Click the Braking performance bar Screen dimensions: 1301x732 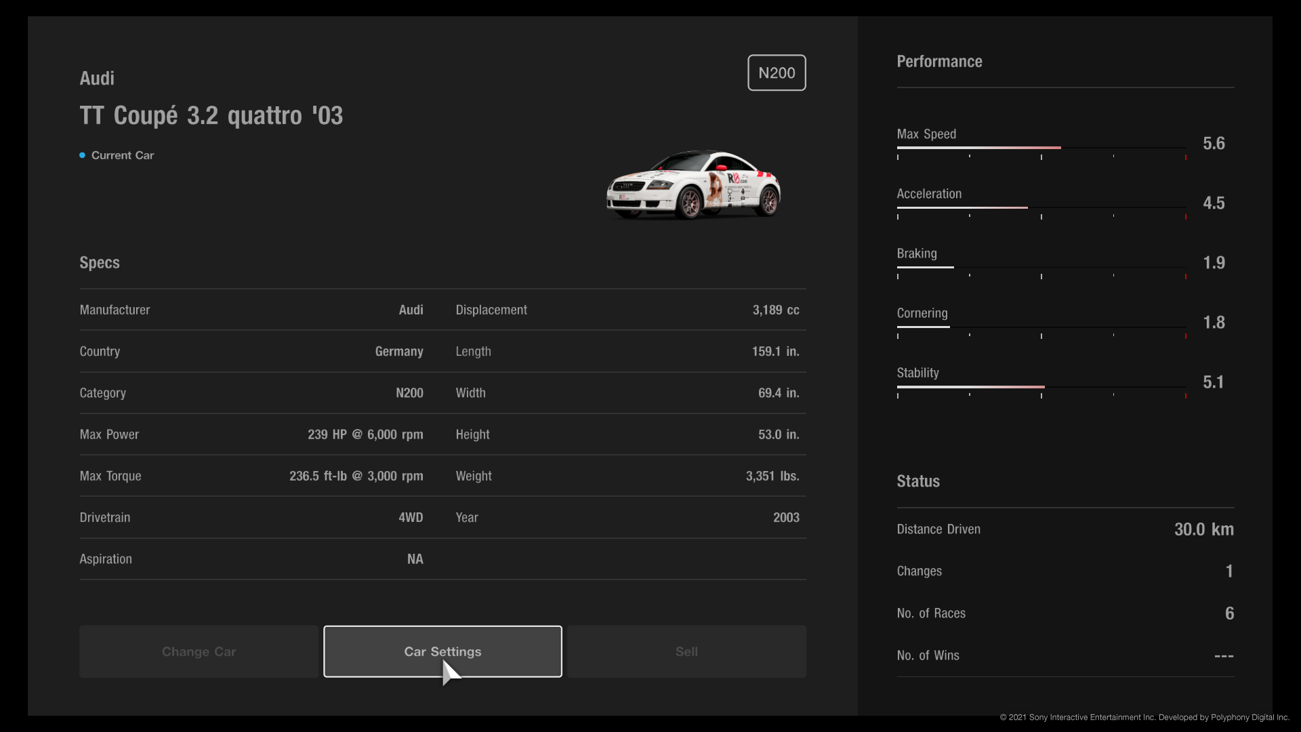[1041, 267]
